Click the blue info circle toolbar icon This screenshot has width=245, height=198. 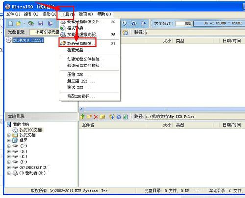[x=124, y=23]
